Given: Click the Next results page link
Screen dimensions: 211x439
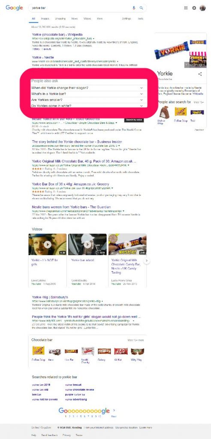Looking at the screenshot, I should (114, 416).
